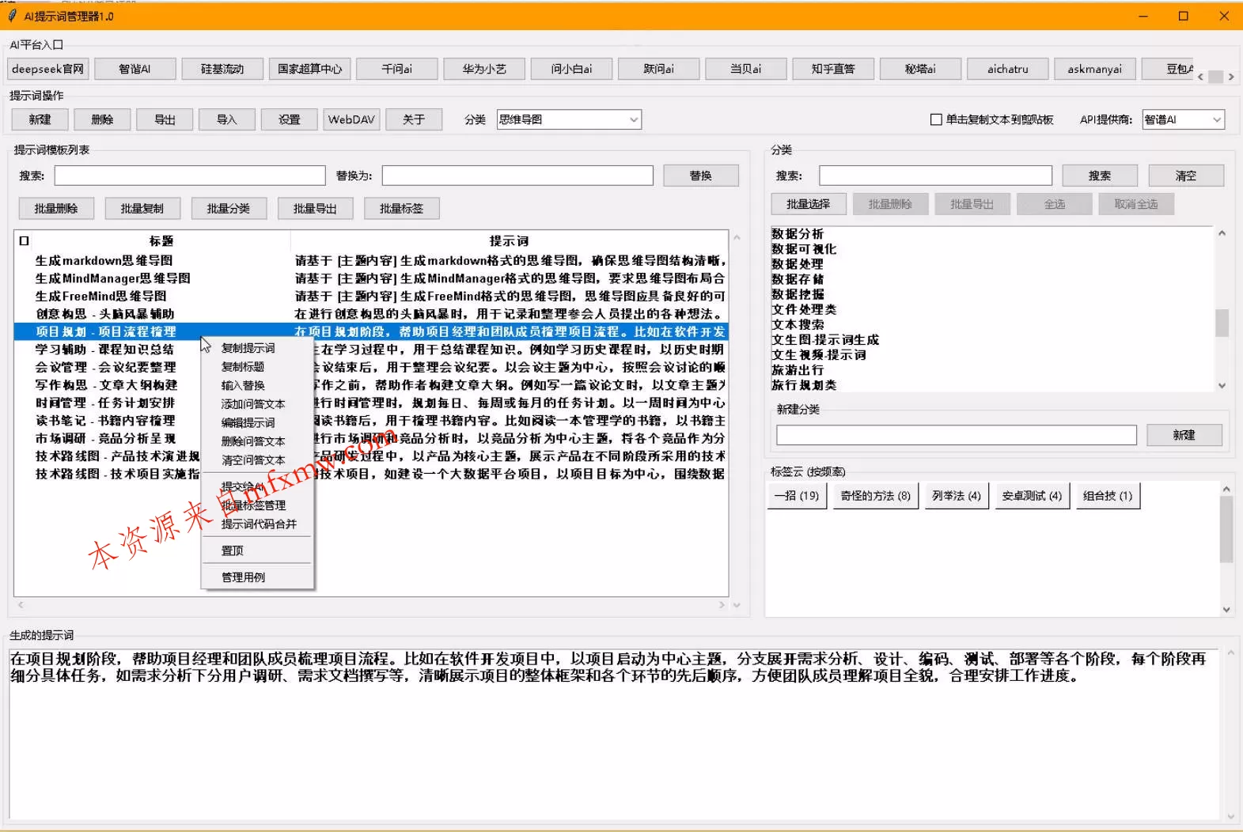Click the app feather icon in title bar

click(12, 16)
